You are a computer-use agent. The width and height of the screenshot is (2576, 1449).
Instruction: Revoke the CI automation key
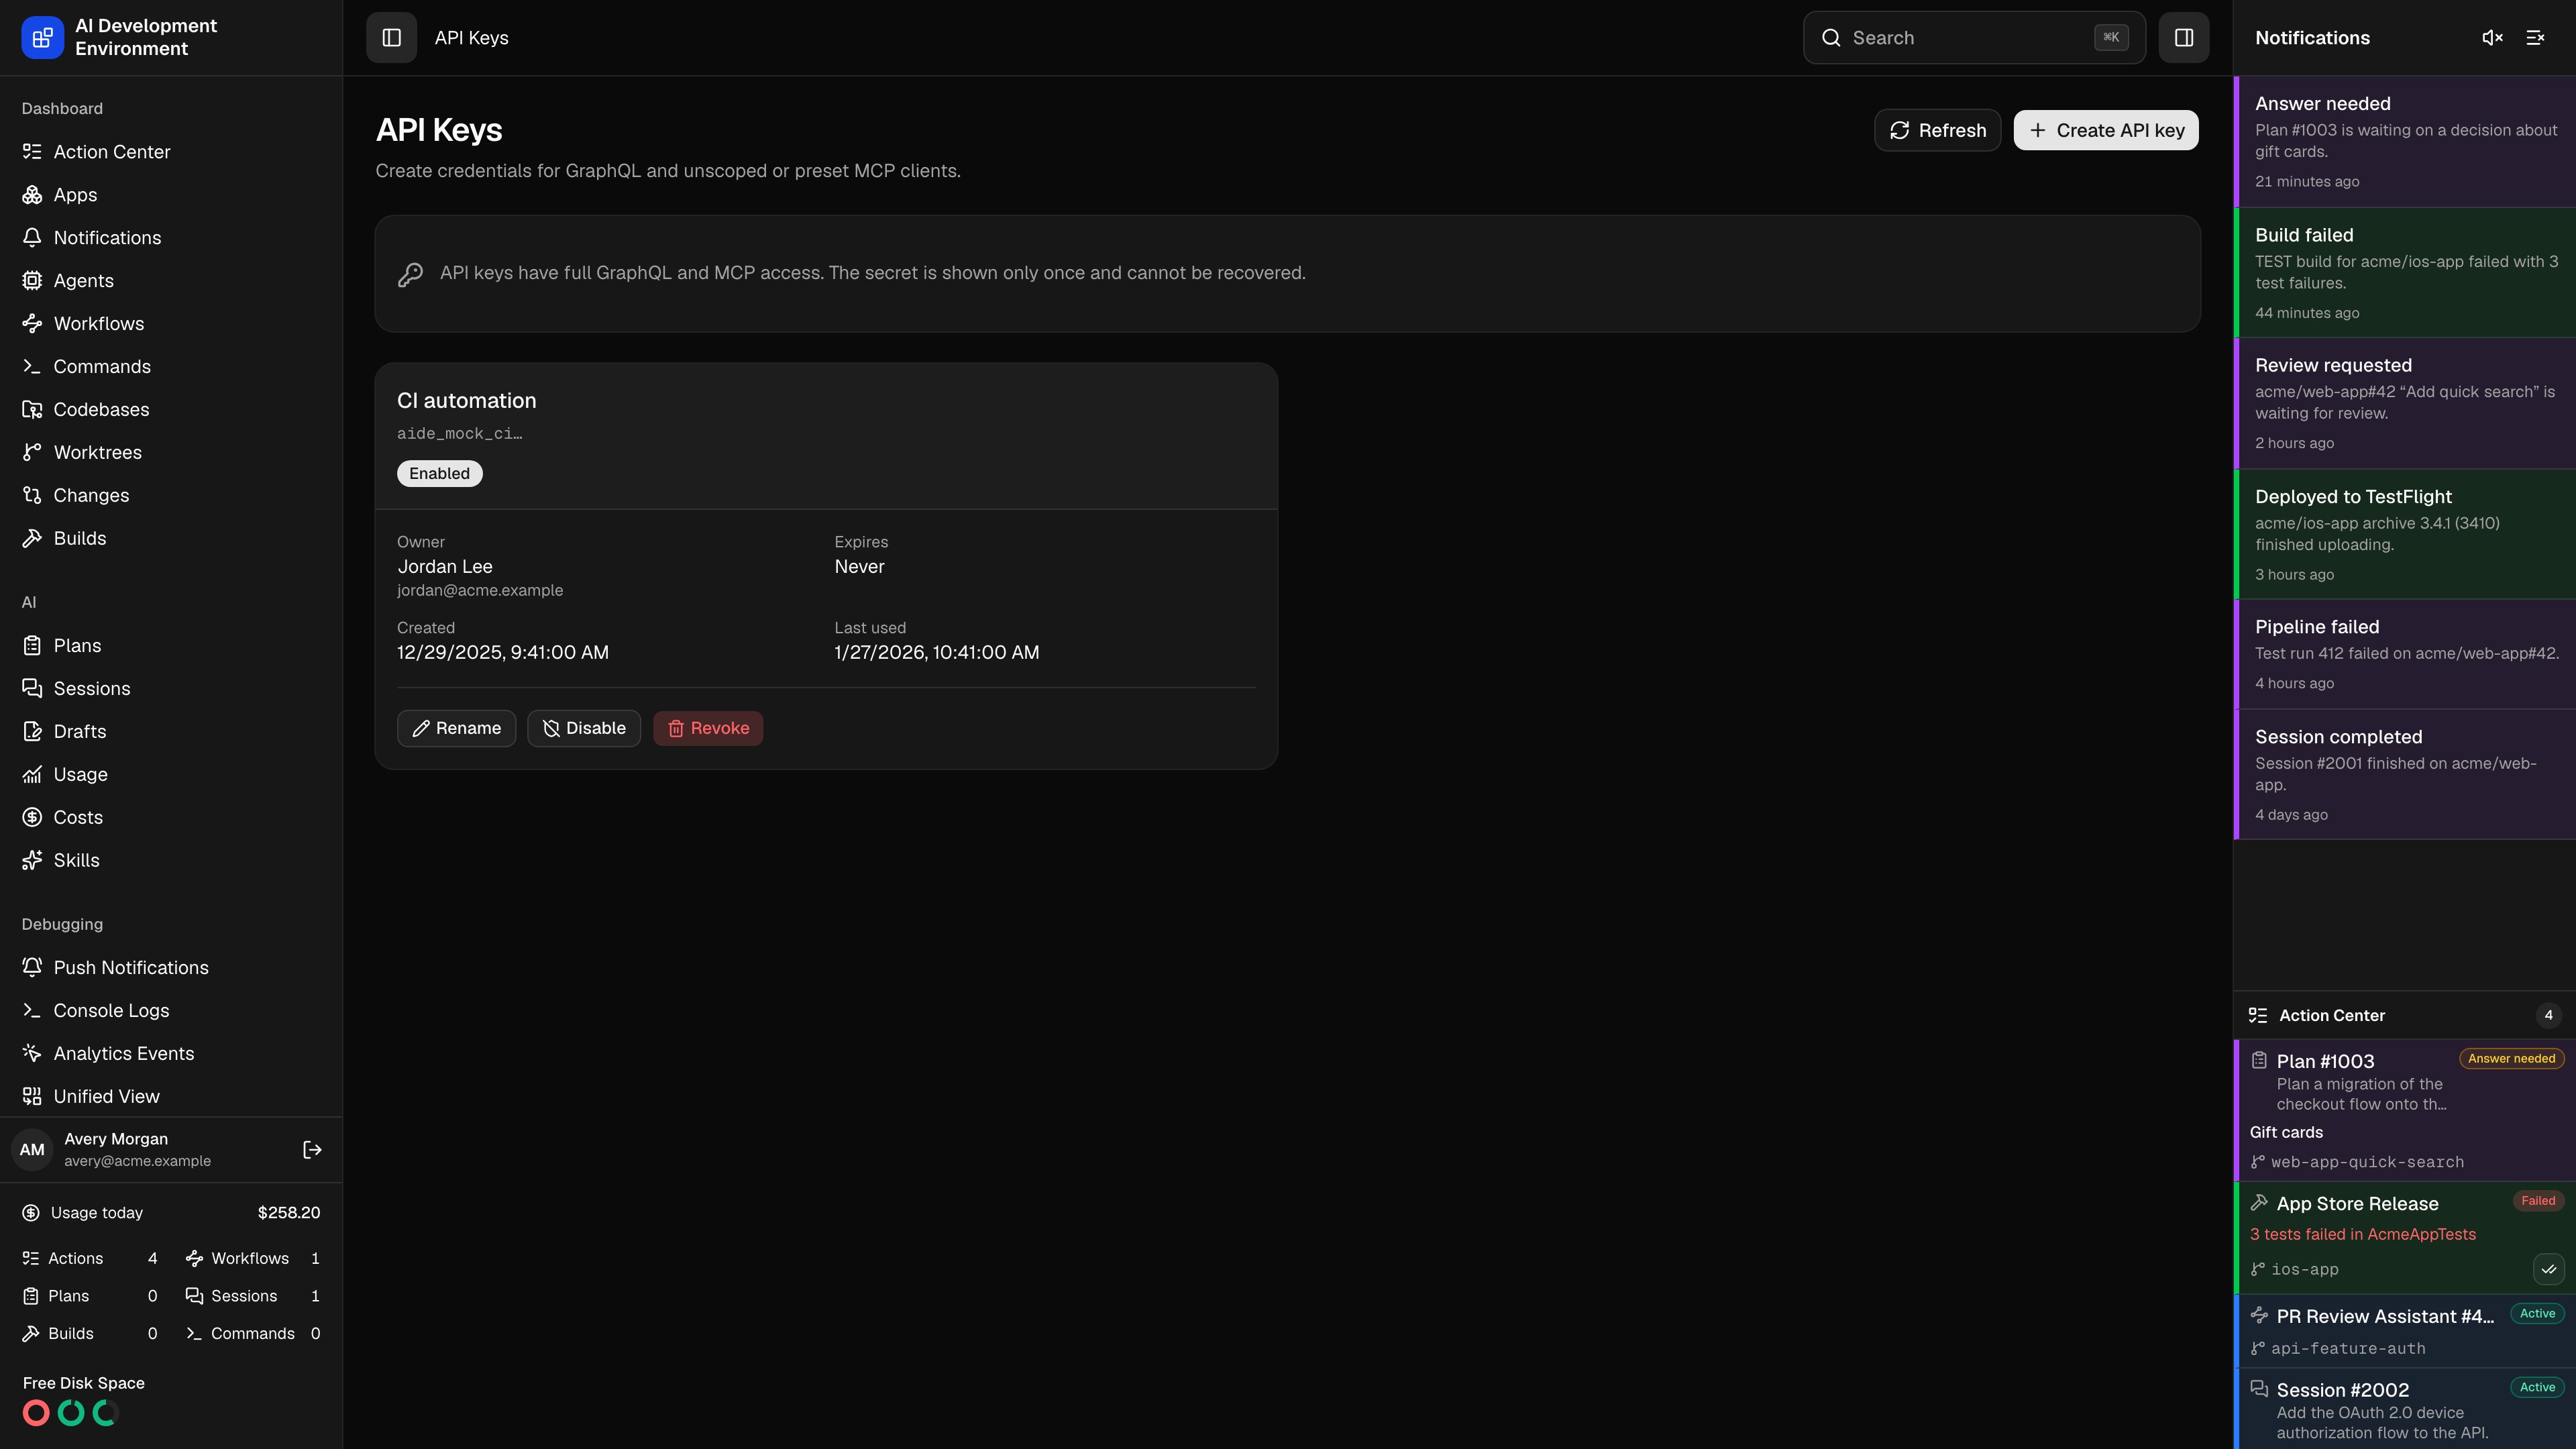pyautogui.click(x=708, y=729)
